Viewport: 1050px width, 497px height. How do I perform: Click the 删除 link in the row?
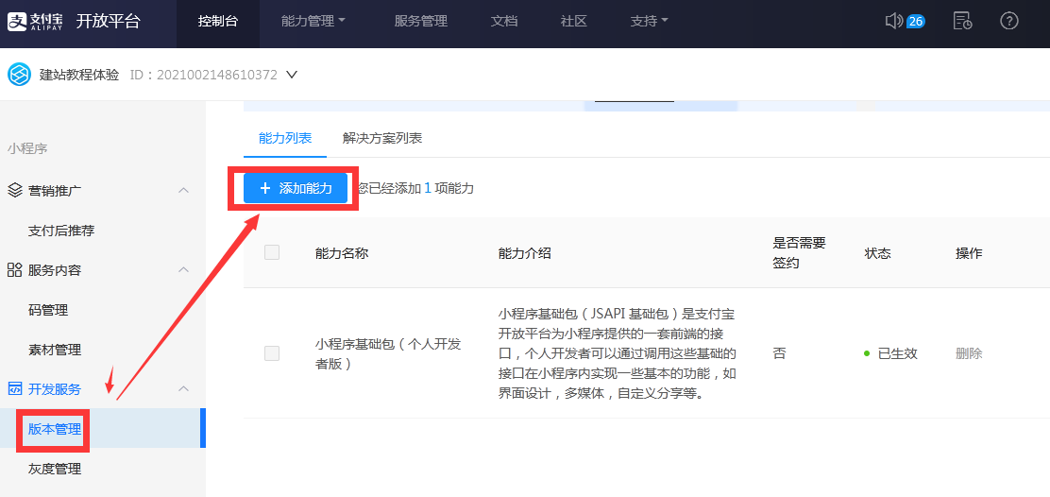(x=969, y=353)
